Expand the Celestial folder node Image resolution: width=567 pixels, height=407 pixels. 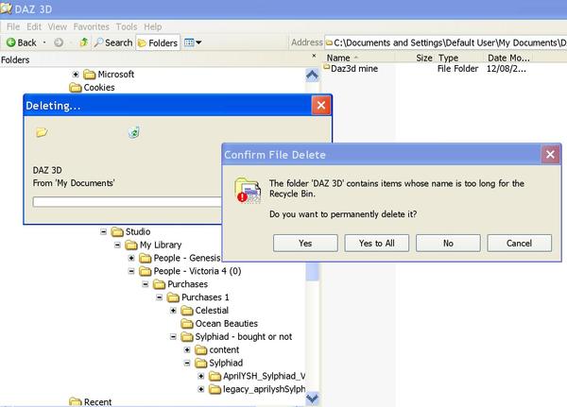[173, 311]
